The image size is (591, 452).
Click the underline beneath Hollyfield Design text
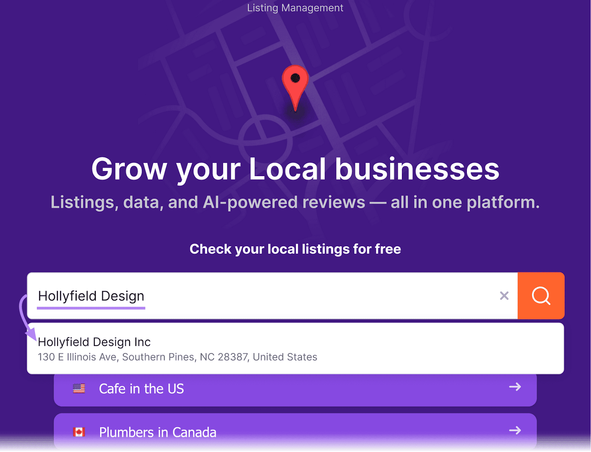(91, 308)
